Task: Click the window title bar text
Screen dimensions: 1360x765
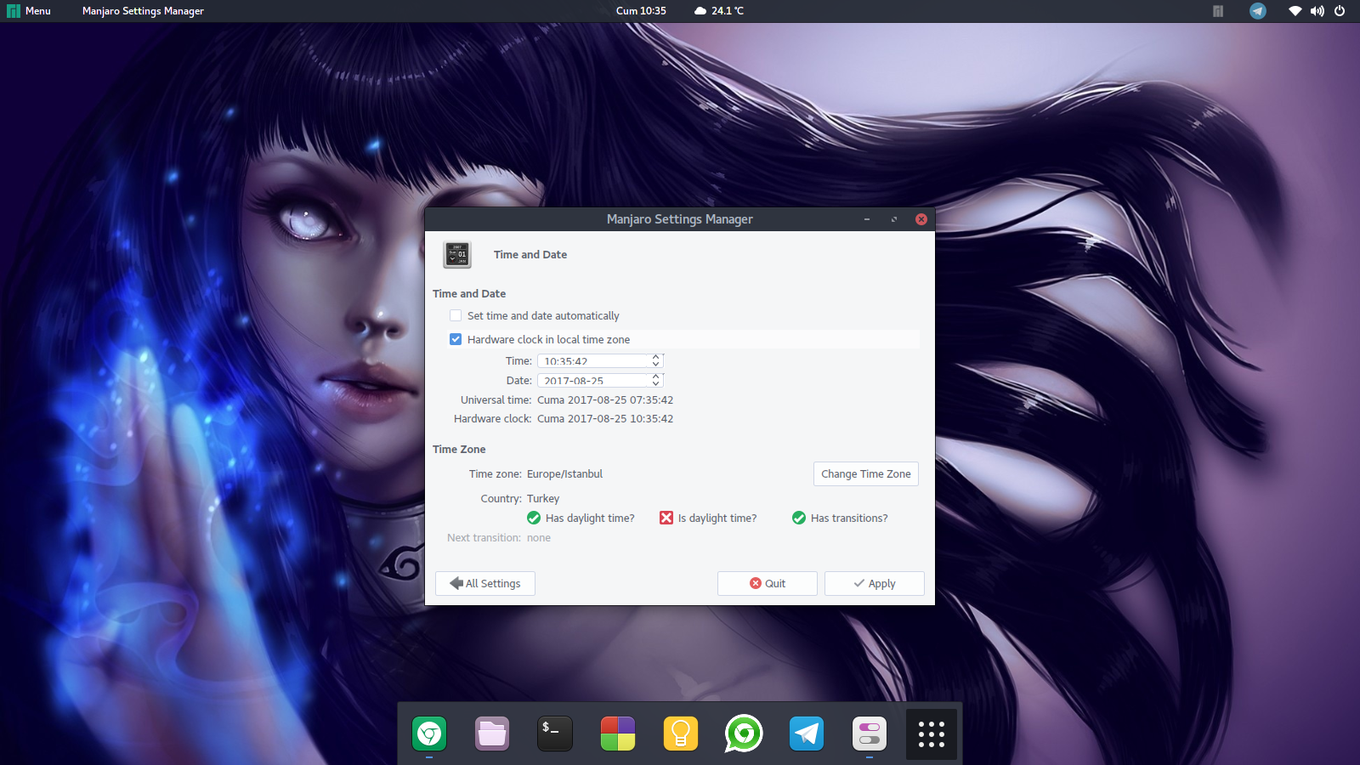Action: click(x=680, y=219)
